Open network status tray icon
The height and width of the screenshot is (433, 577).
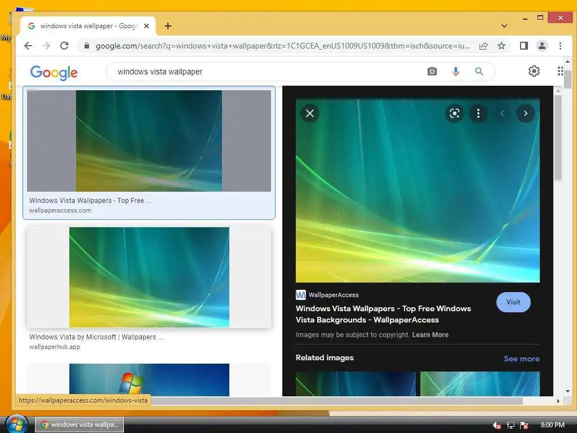(x=510, y=425)
